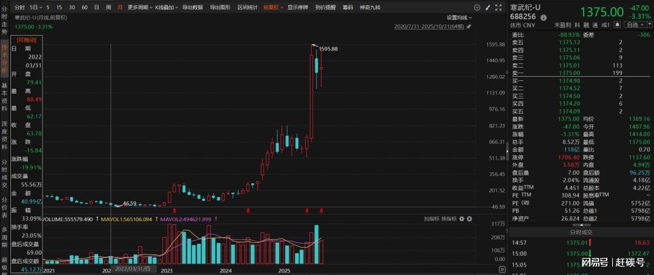
Task: Click the double-arrow icon below volume chart
Action: click(501, 270)
